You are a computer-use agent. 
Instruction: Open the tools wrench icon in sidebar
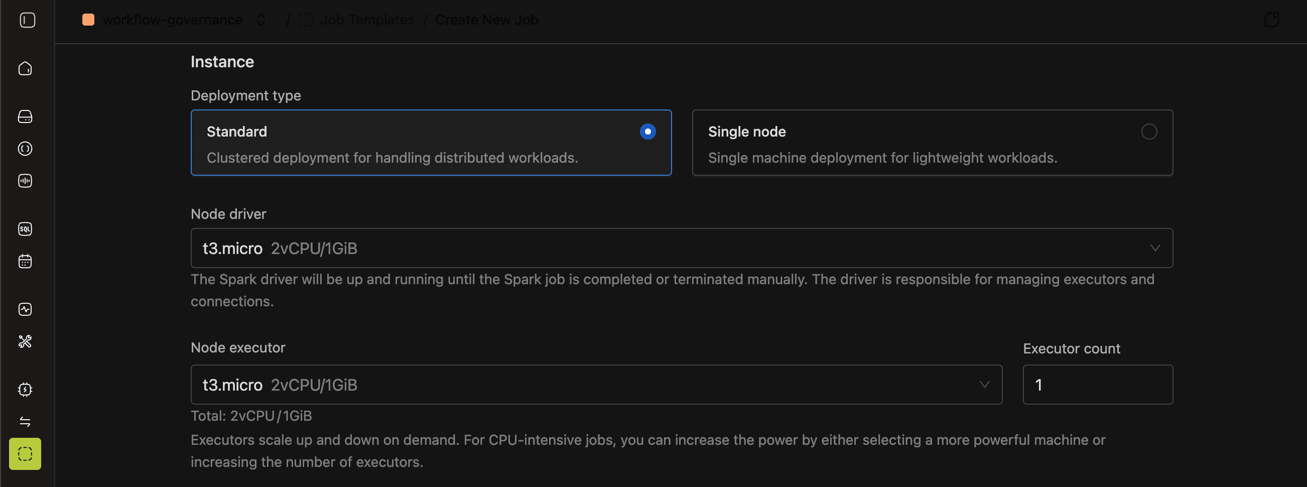coord(25,341)
